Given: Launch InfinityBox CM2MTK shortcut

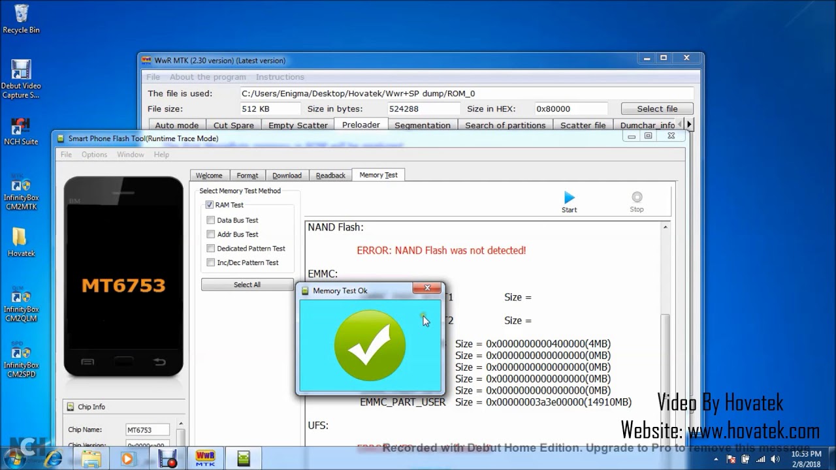Looking at the screenshot, I should point(21,193).
